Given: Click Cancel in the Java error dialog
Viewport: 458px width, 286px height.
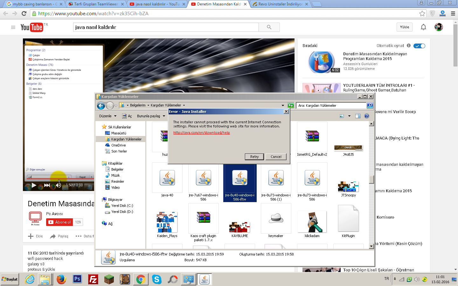Looking at the screenshot, I should point(276,157).
